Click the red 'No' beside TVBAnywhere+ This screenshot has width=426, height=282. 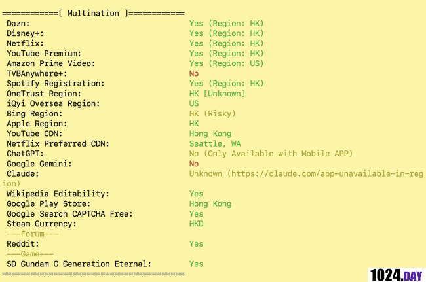(x=194, y=74)
